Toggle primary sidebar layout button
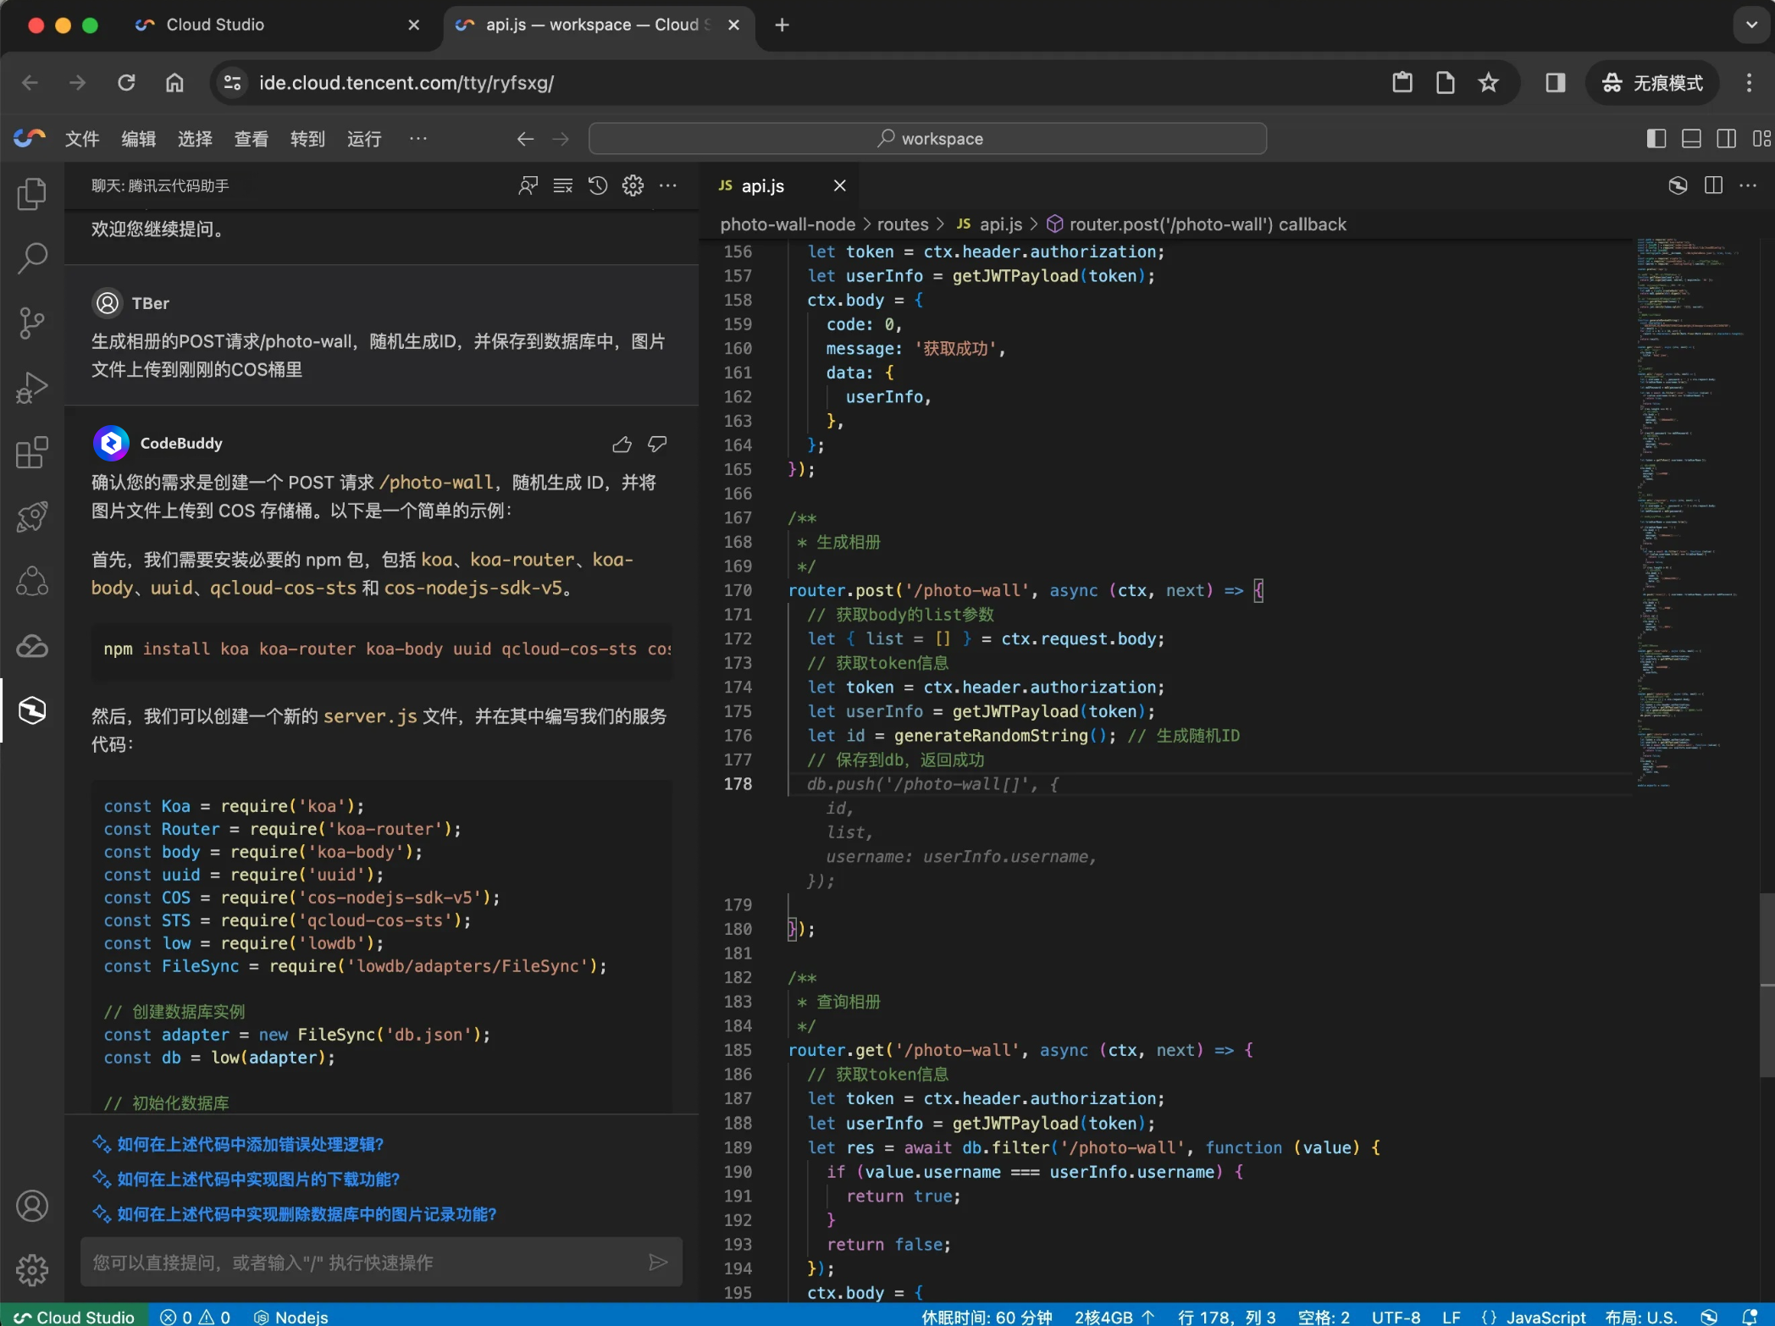Viewport: 1775px width, 1326px height. pyautogui.click(x=1656, y=139)
